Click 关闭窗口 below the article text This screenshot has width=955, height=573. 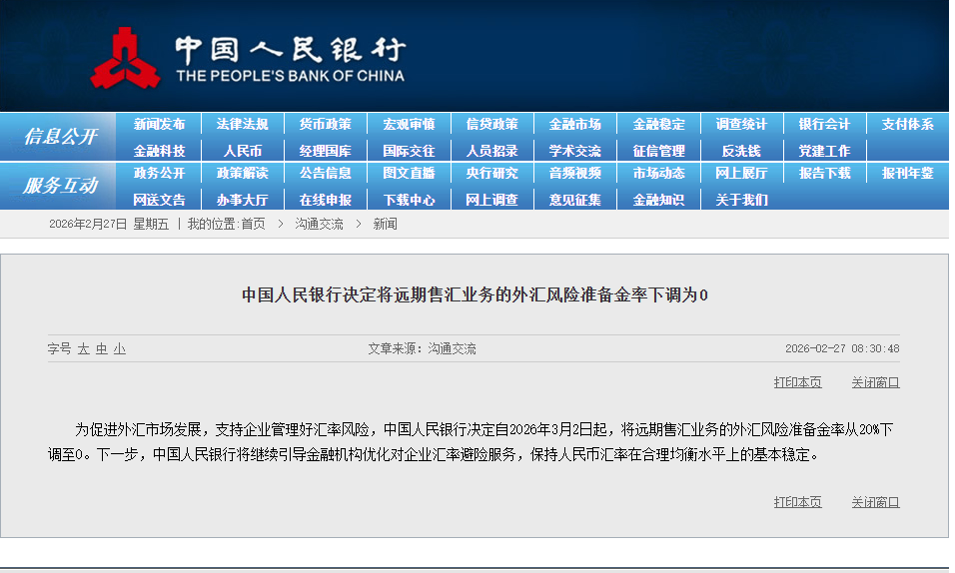pos(875,502)
